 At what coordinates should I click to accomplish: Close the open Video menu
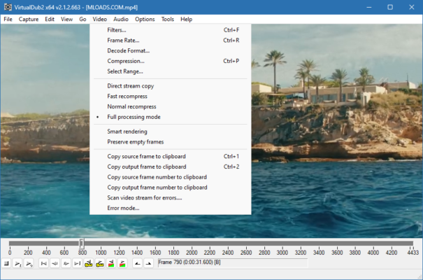[x=100, y=19]
